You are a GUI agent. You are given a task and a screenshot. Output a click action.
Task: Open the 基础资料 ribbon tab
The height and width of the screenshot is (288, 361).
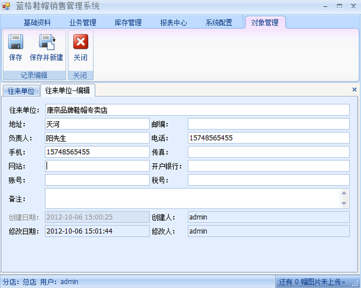pos(37,23)
